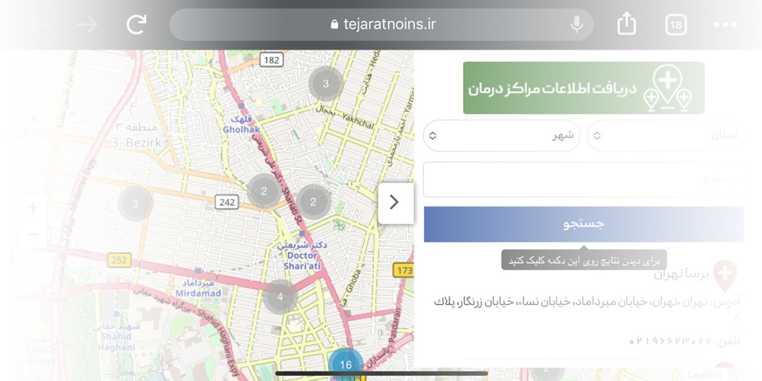The height and width of the screenshot is (381, 762).
Task: Focus the جستجو search text field
Action: pos(583,179)
